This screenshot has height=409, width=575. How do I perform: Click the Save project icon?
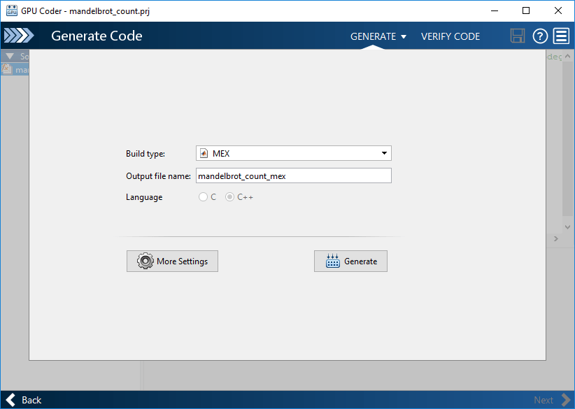pyautogui.click(x=518, y=36)
